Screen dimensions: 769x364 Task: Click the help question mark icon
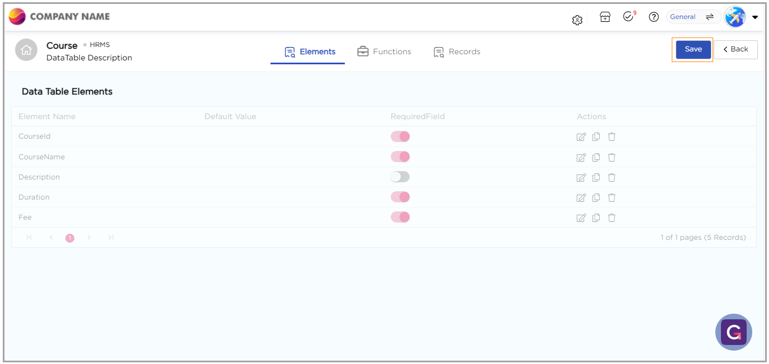(x=653, y=17)
